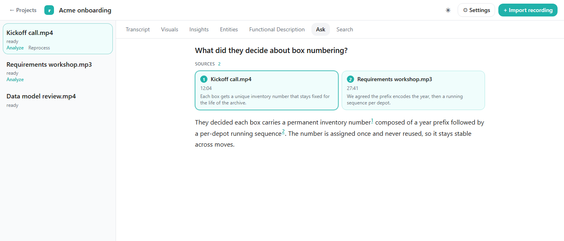The width and height of the screenshot is (564, 241).
Task: Click the Acme onboarding project logo icon
Action: [x=49, y=10]
